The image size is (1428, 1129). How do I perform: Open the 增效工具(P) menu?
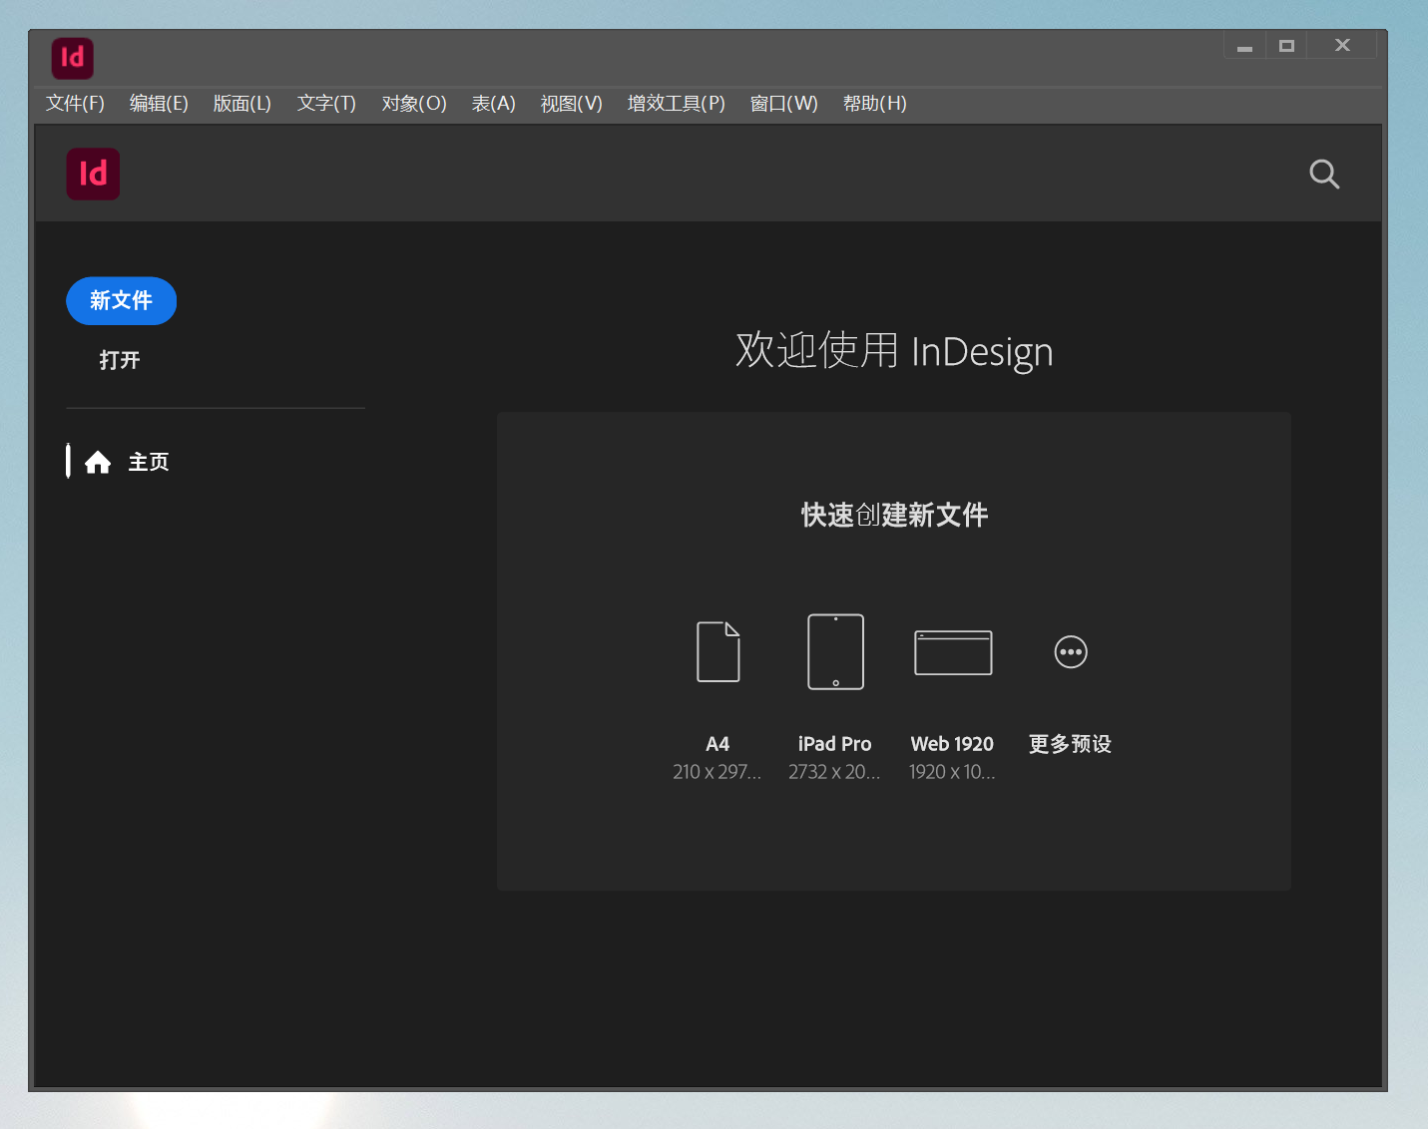(x=677, y=104)
